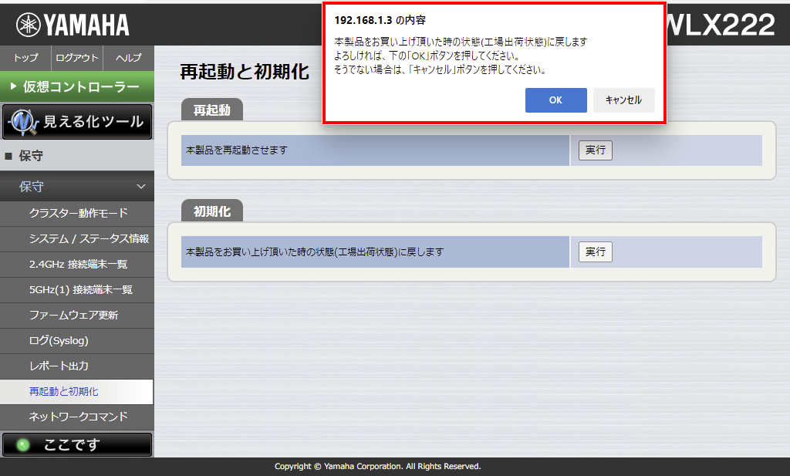Collapse the 保守 section chevron

tap(140, 187)
